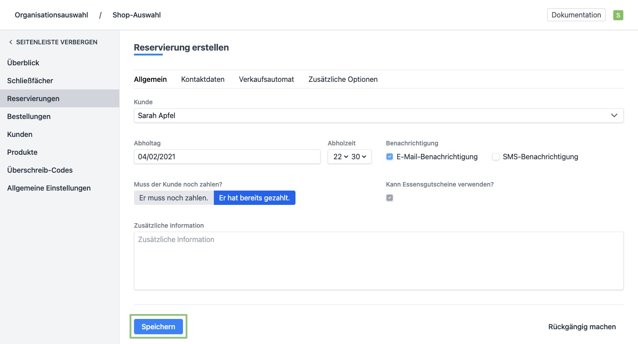Go to Organisationsauswahl in breadcrumb
This screenshot has height=344, width=638.
point(52,15)
